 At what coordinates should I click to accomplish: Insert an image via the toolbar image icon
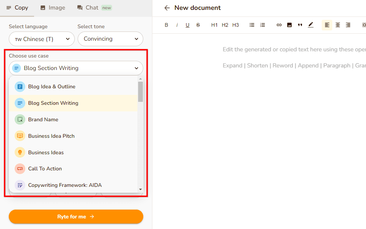click(289, 25)
